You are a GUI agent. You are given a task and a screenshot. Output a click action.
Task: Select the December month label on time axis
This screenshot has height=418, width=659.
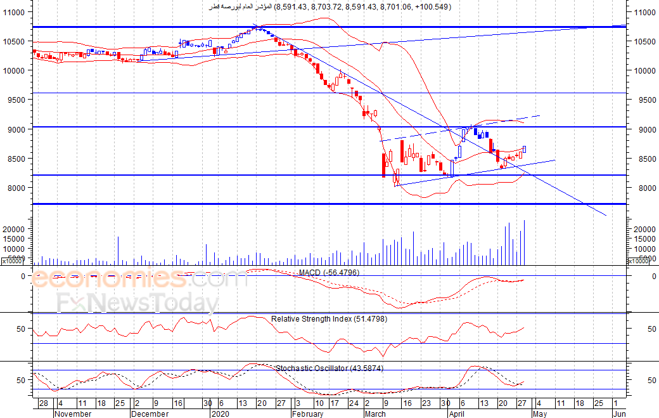(150, 414)
